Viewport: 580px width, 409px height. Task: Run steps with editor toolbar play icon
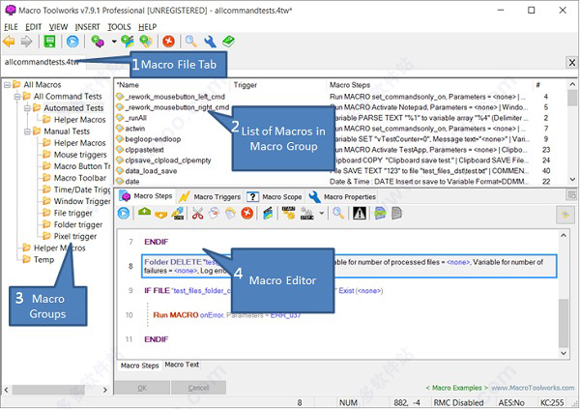point(124,214)
